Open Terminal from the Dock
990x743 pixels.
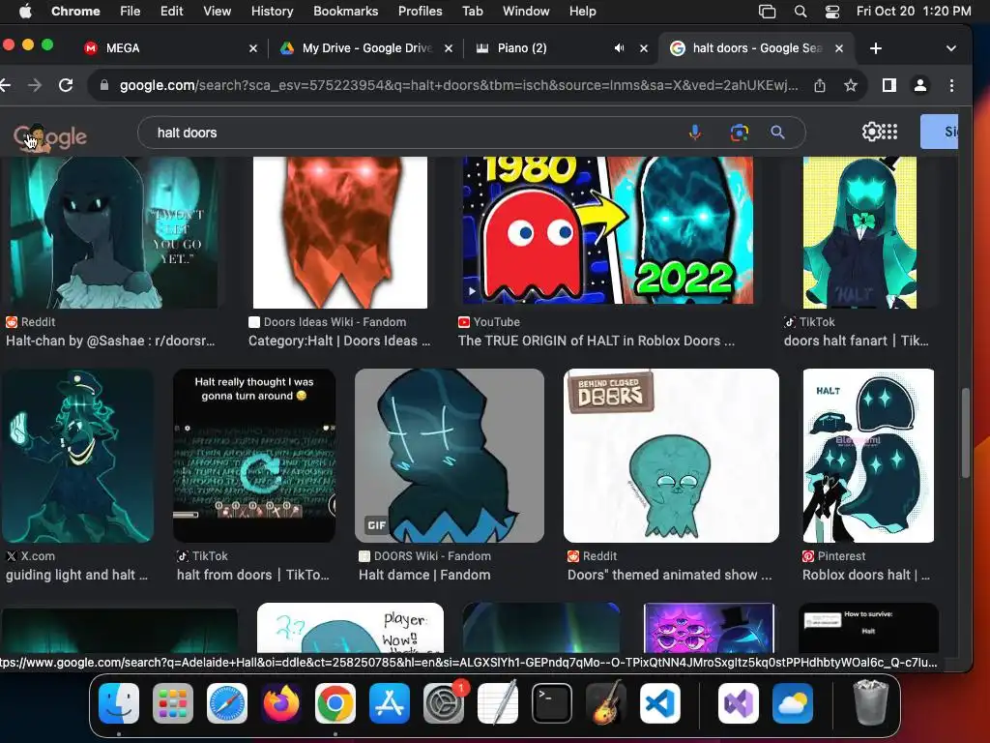(552, 703)
